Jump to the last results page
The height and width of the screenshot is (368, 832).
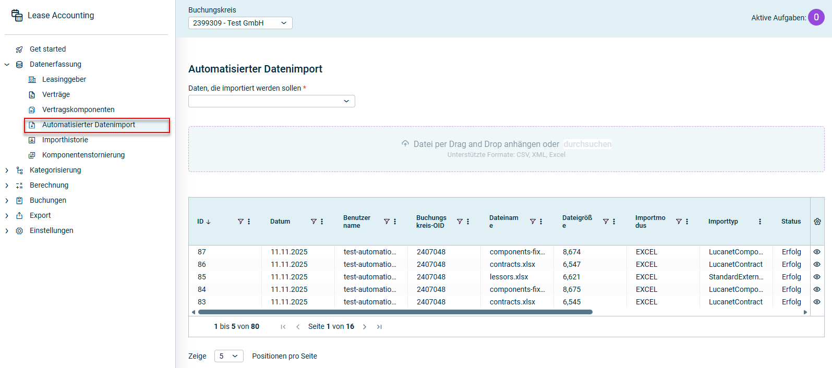[x=379, y=327]
